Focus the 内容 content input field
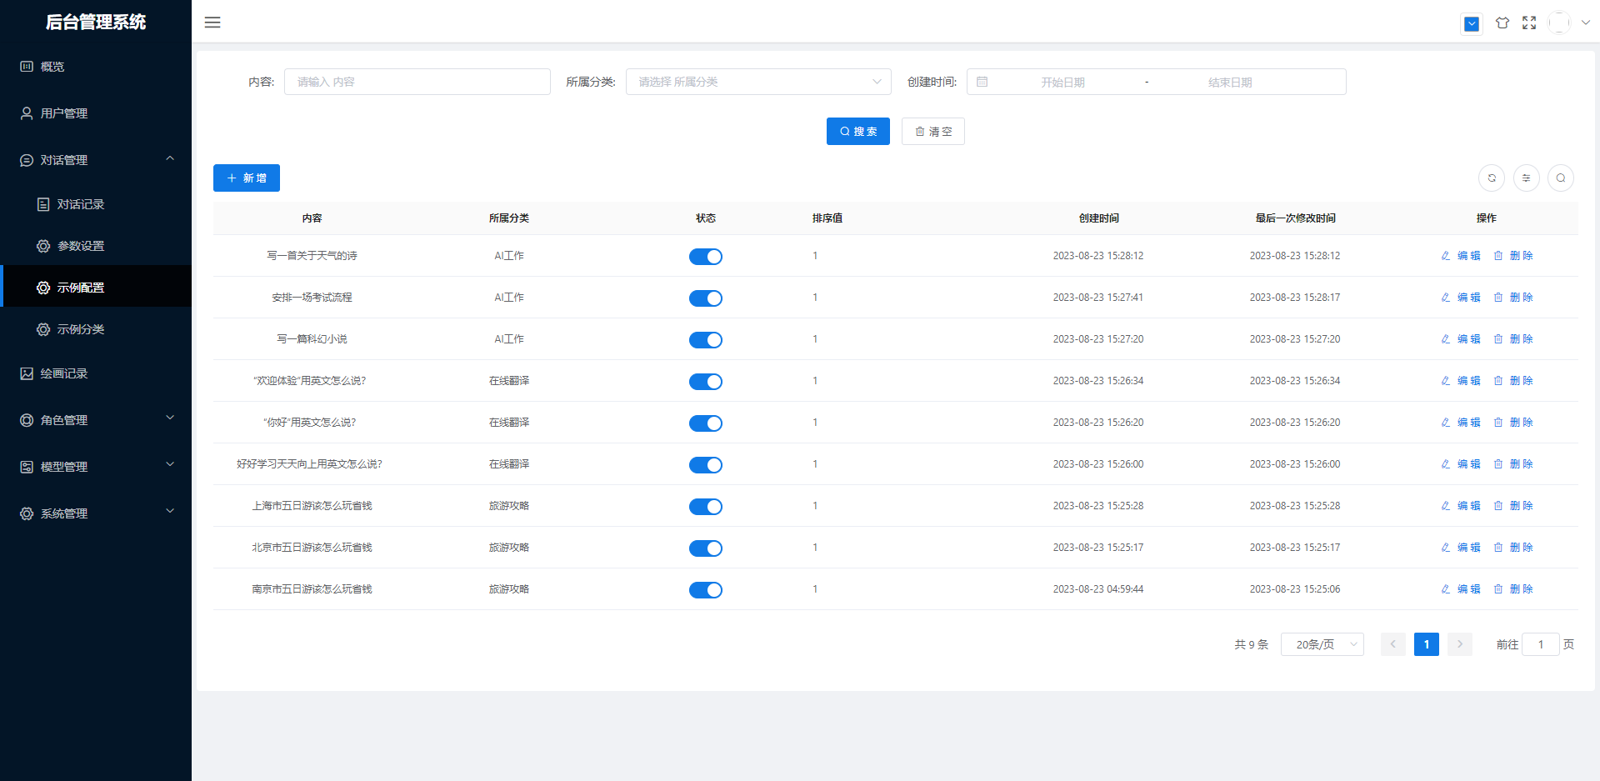Viewport: 1600px width, 781px height. point(417,82)
